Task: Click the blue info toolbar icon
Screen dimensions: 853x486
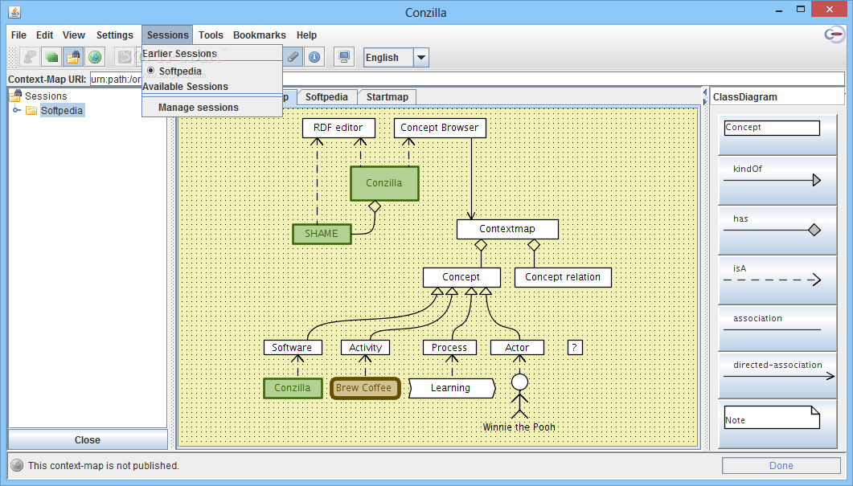Action: pos(314,57)
